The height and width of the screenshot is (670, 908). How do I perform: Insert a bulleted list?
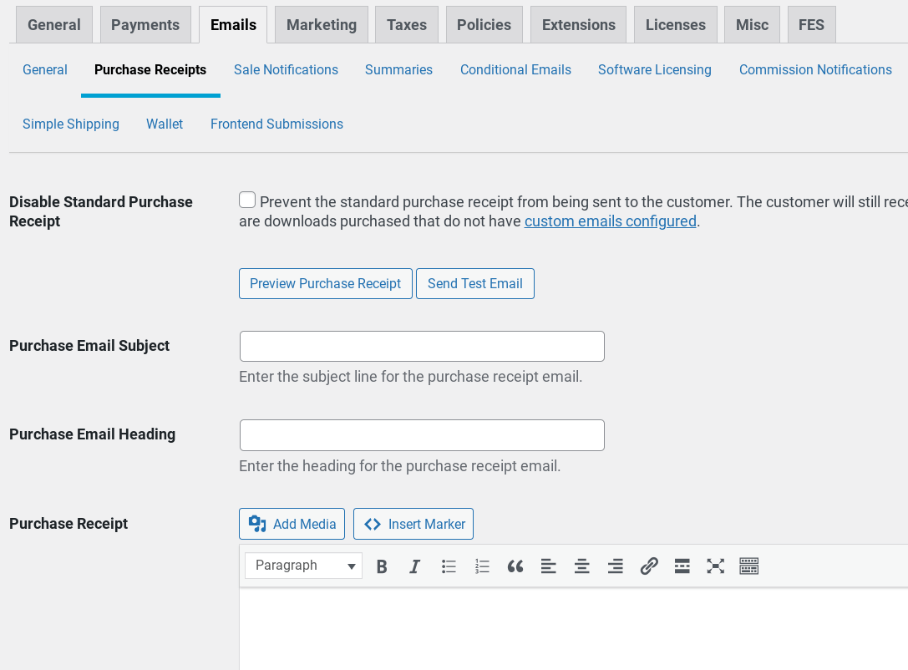point(449,566)
